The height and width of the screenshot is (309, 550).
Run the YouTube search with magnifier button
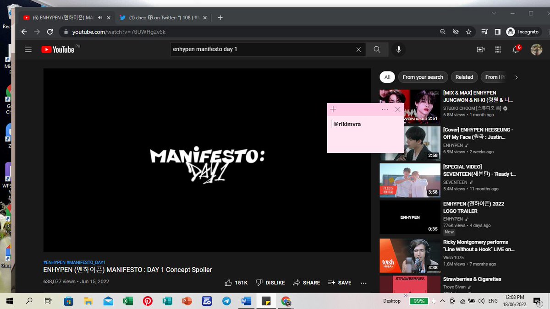tap(377, 49)
